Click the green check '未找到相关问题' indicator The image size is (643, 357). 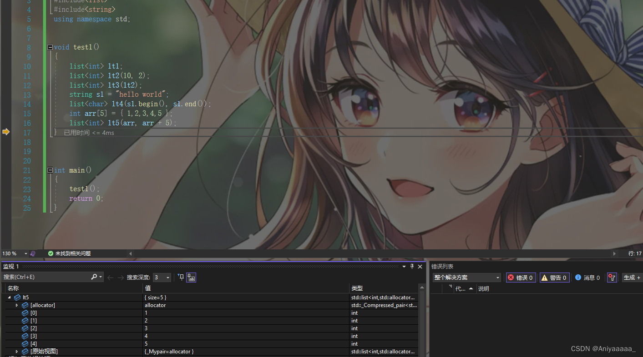coord(69,253)
